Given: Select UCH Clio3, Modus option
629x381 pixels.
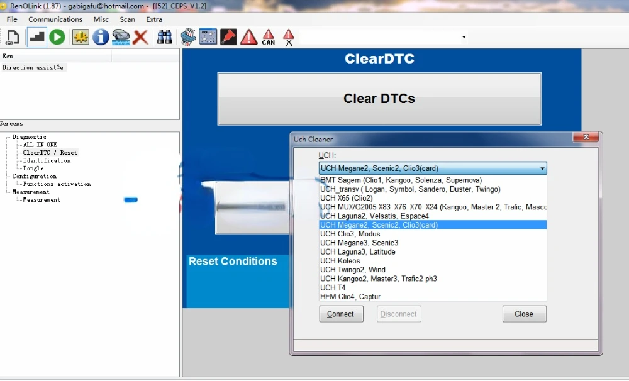Looking at the screenshot, I should (x=433, y=234).
